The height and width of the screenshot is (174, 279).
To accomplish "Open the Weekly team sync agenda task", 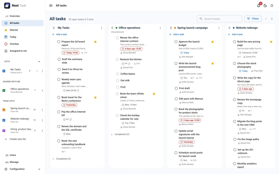I will click(x=71, y=81).
